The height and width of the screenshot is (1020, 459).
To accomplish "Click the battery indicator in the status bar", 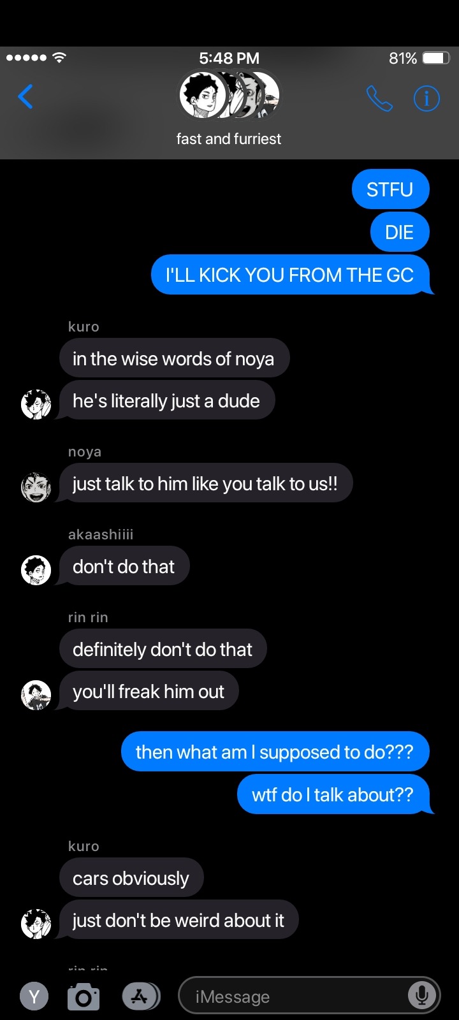I will 437,58.
